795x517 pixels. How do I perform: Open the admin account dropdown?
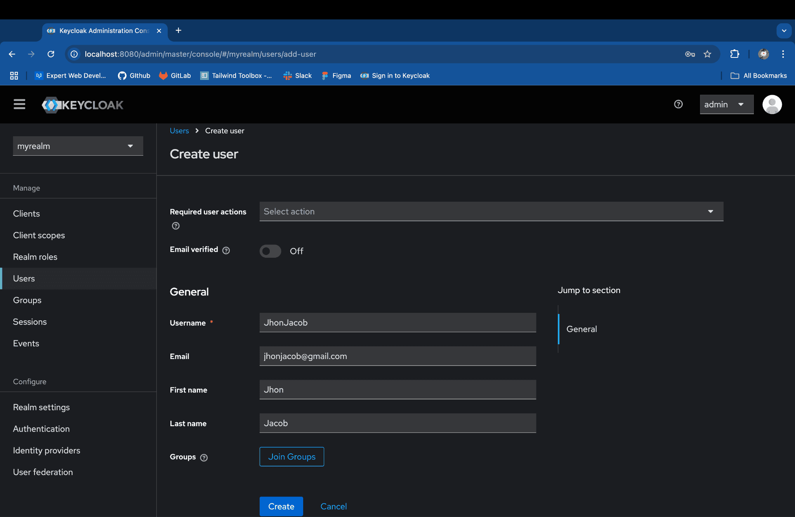(x=726, y=104)
